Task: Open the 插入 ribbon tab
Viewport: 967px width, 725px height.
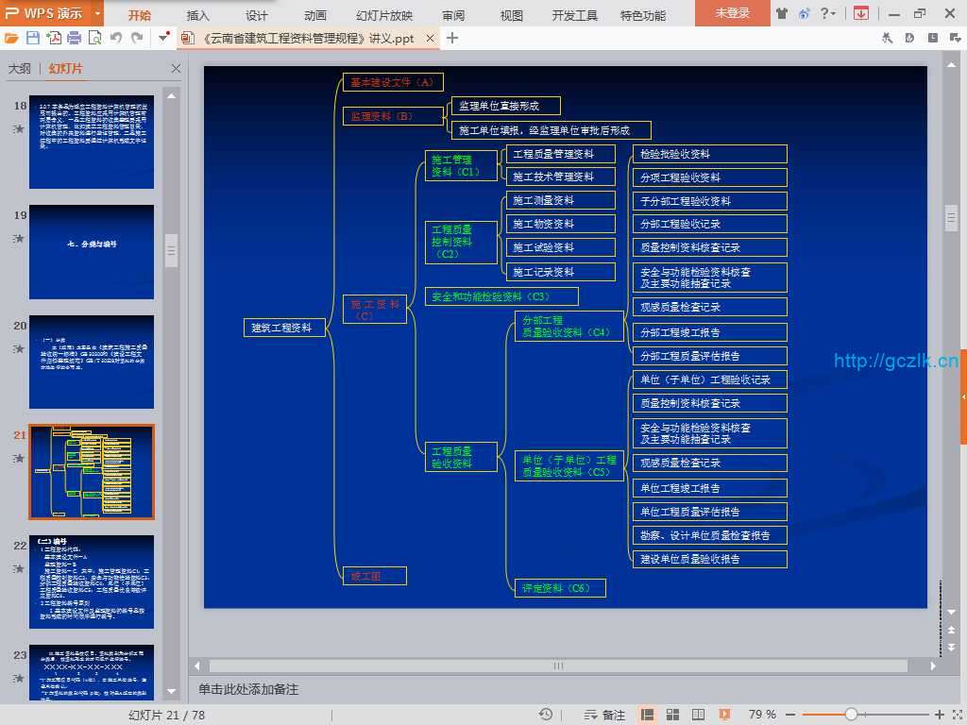Action: click(x=198, y=15)
